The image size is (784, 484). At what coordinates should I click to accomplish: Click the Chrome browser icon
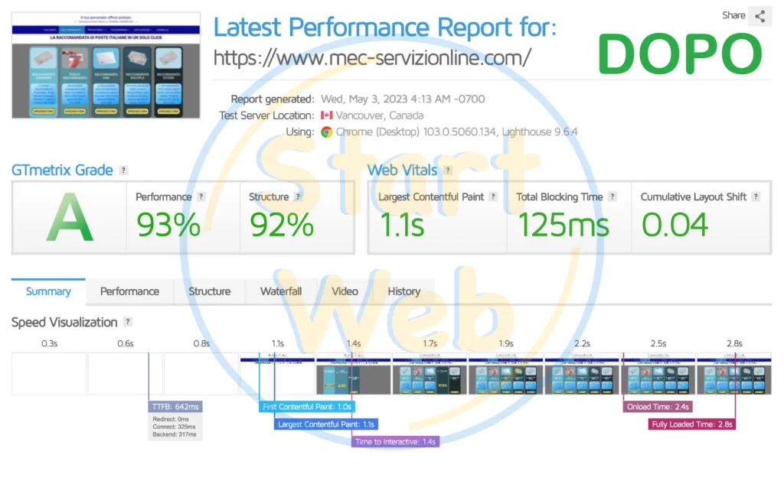[326, 132]
